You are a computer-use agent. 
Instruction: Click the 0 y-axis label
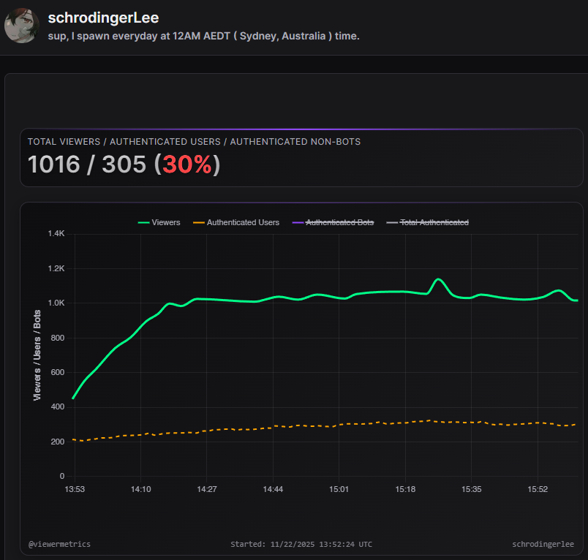[62, 476]
